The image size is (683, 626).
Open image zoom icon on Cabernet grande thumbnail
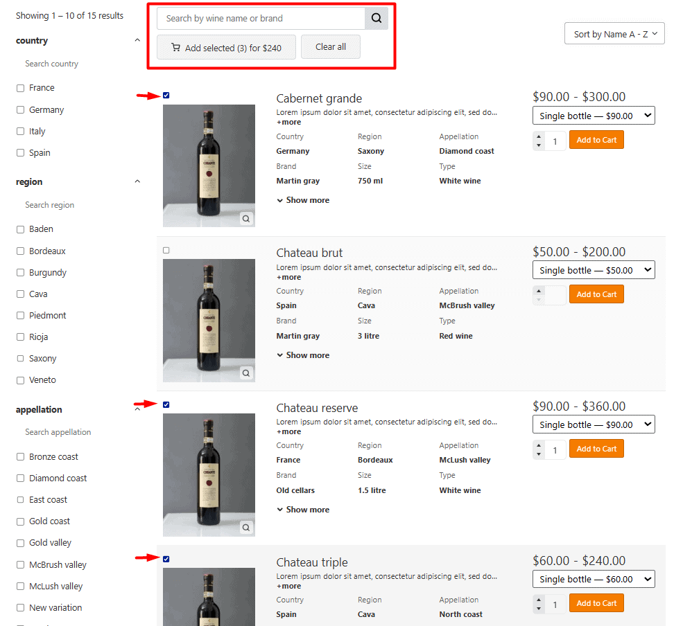click(246, 218)
